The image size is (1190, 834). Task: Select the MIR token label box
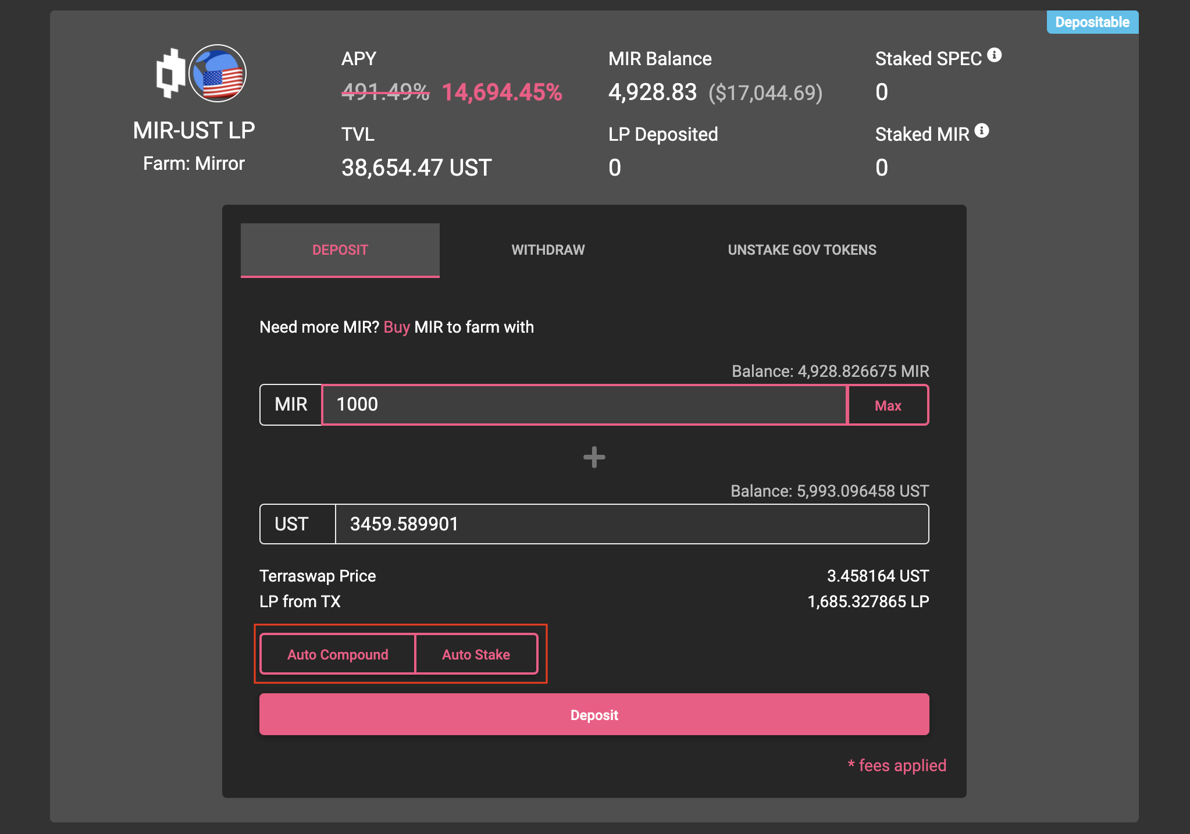pos(291,405)
